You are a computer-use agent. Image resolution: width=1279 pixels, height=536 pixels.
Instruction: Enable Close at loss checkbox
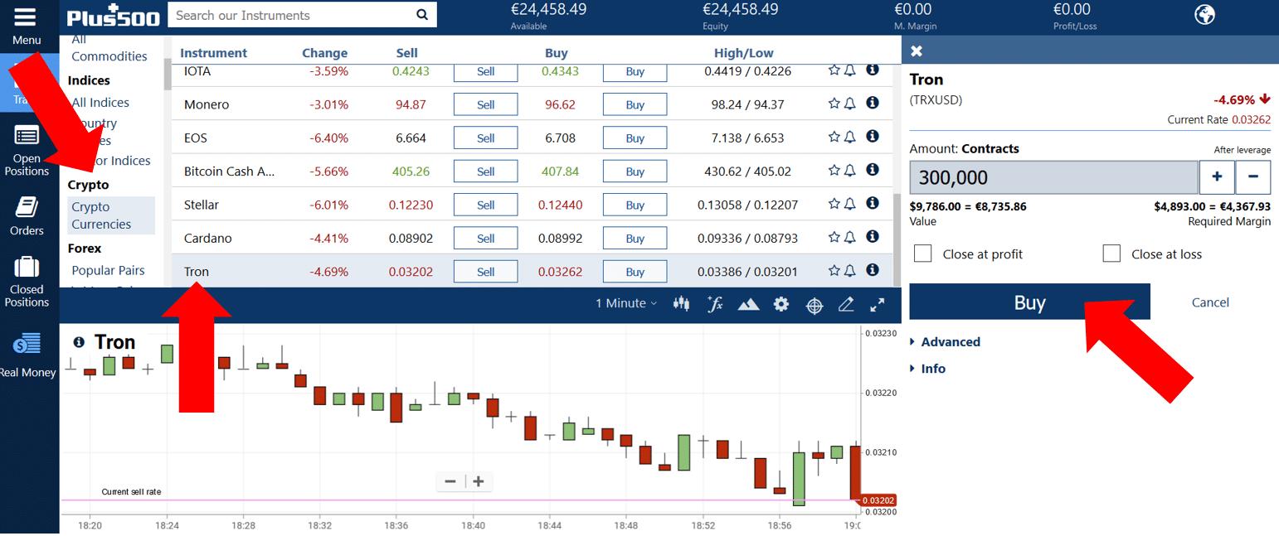tap(1111, 254)
